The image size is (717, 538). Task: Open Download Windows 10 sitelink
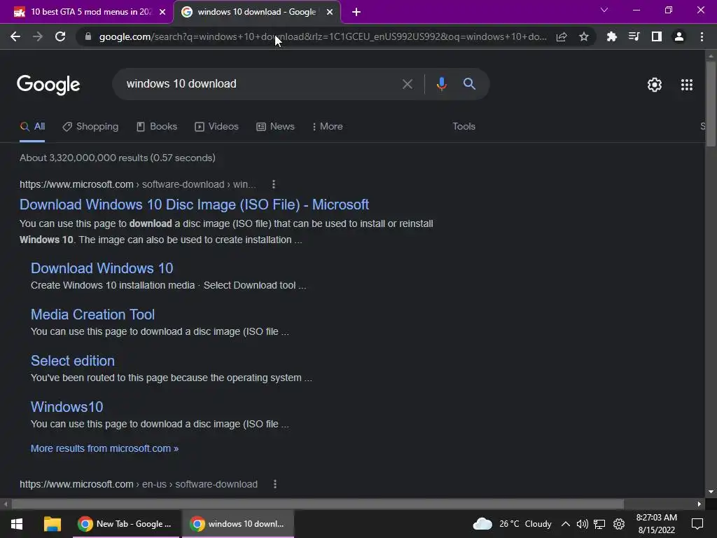[102, 268]
